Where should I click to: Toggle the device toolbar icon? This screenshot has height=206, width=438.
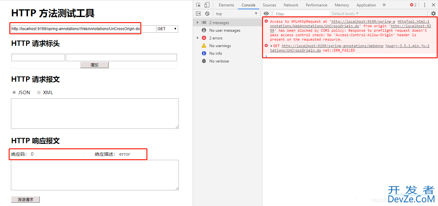[x=207, y=5]
